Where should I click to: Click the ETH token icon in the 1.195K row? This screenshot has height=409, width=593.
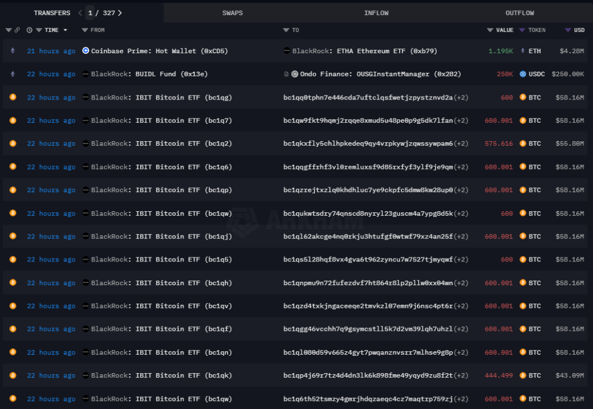point(523,50)
